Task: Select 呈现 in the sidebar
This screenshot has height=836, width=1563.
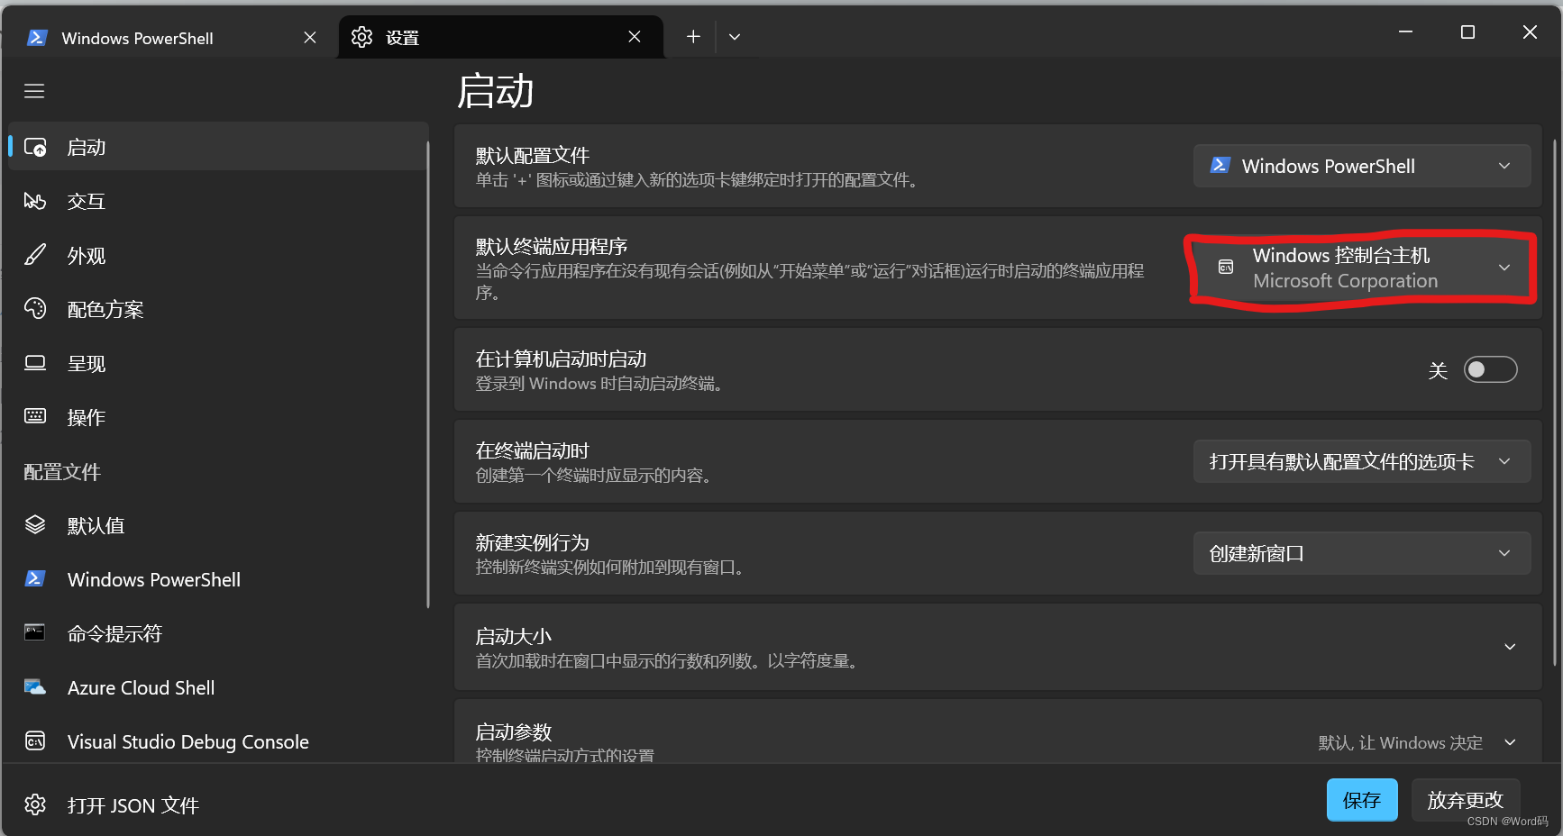Action: coord(218,363)
